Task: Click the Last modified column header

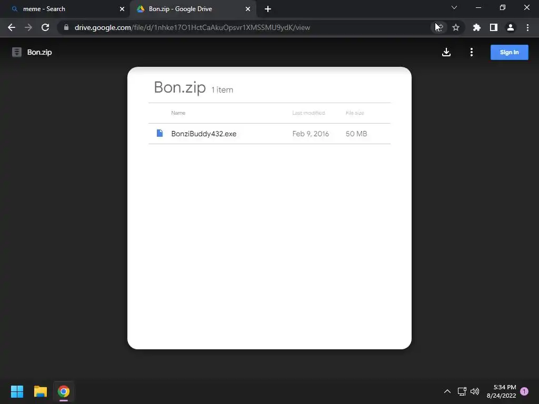Action: click(x=308, y=113)
